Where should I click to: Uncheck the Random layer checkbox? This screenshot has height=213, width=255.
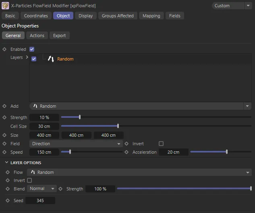point(34,59)
